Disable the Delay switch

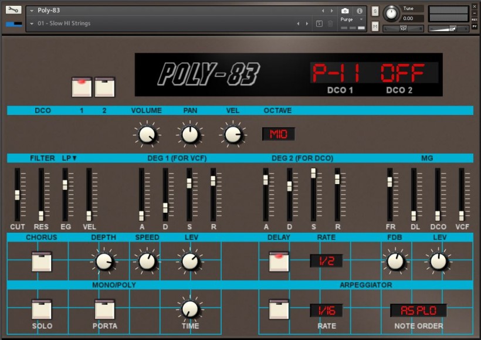click(279, 261)
